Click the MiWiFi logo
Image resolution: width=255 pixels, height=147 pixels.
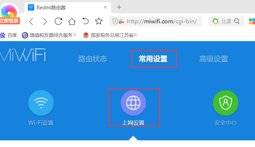click(23, 55)
